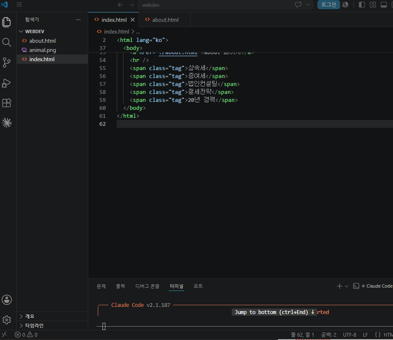Close the index.html editor tab

click(133, 20)
